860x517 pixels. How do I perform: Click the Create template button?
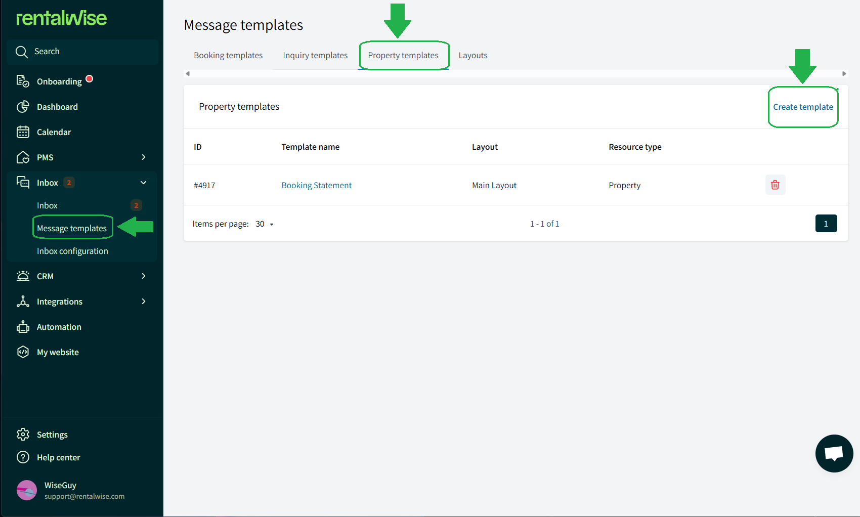pyautogui.click(x=803, y=107)
